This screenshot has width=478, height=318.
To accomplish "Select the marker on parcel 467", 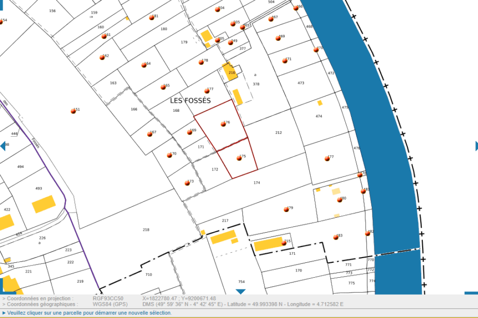I will [x=271, y=19].
